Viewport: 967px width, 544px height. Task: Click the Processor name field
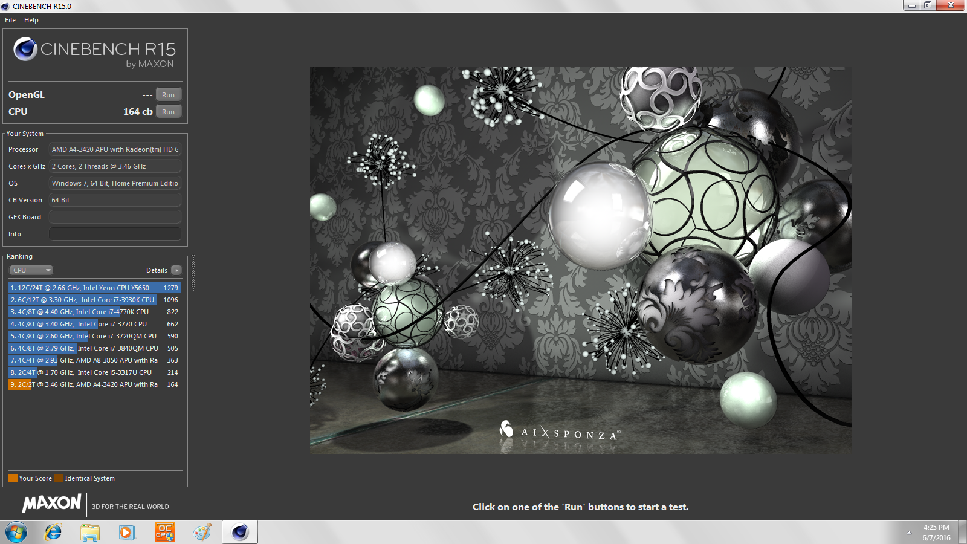pos(115,149)
